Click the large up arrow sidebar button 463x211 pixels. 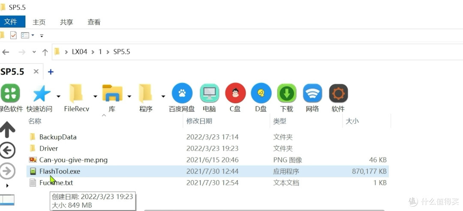(7, 130)
